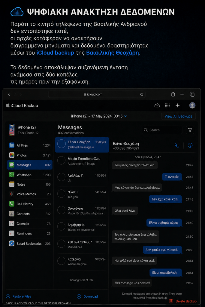The width and height of the screenshot is (205, 307).
Task: Open the Αχιλλέας Γ. conversation
Action: (x=82, y=177)
